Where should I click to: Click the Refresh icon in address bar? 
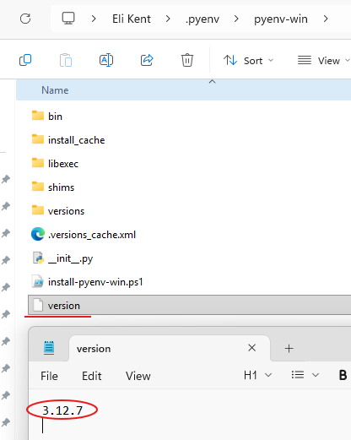(25, 19)
